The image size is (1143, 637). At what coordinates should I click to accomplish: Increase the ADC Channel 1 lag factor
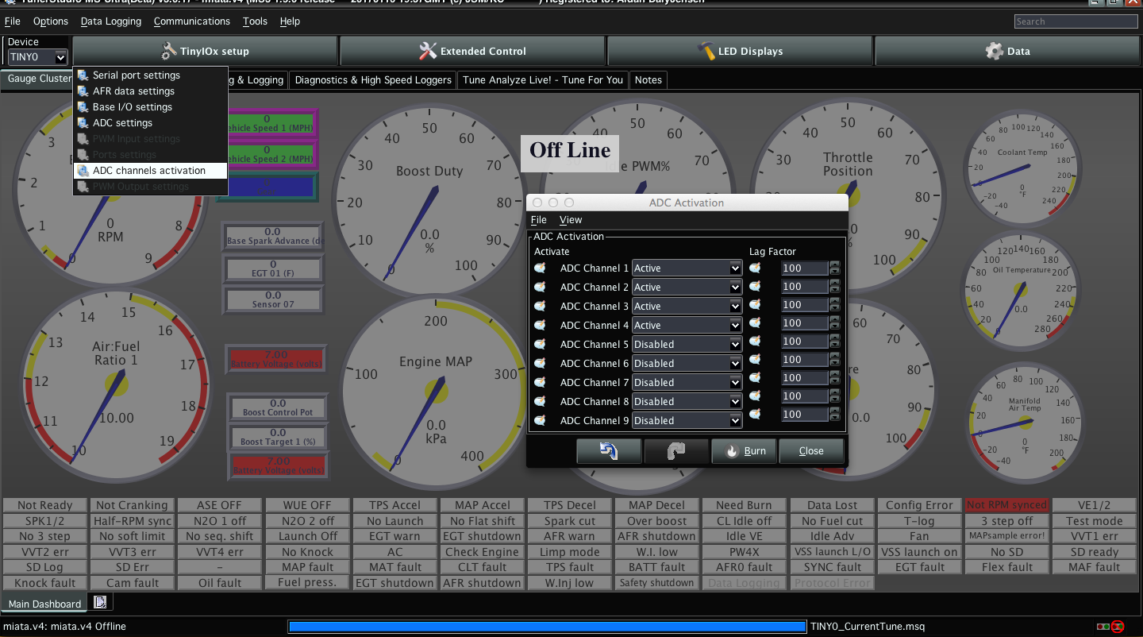[834, 264]
